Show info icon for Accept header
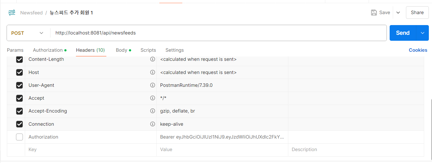 [x=152, y=98]
